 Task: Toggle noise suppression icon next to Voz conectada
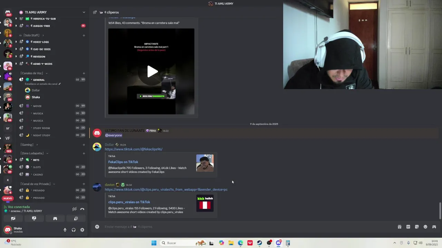74,209
